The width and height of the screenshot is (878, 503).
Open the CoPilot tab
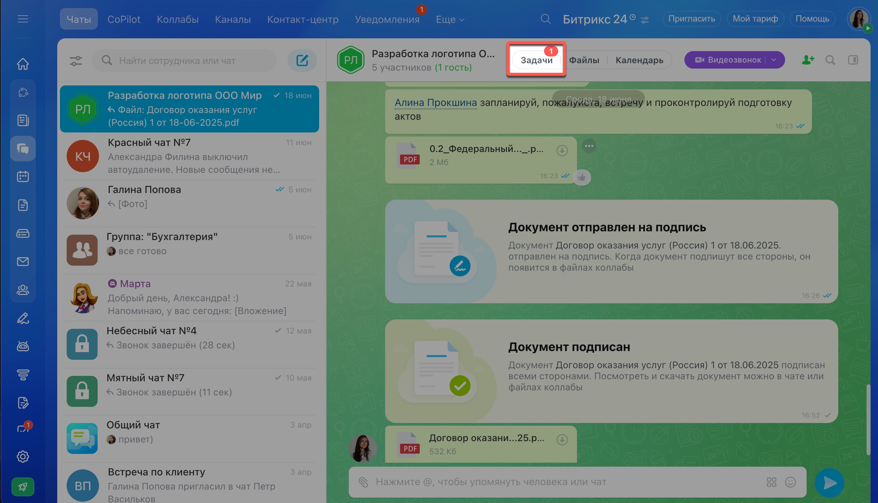click(x=124, y=19)
